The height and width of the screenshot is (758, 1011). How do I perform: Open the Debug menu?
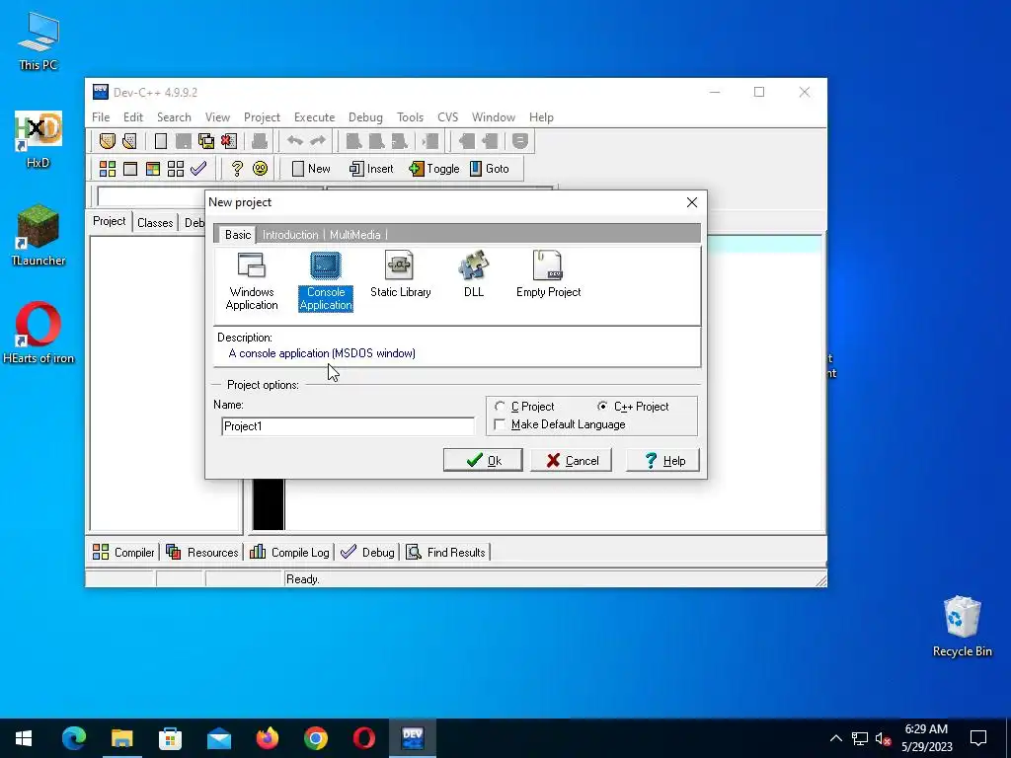tap(365, 117)
